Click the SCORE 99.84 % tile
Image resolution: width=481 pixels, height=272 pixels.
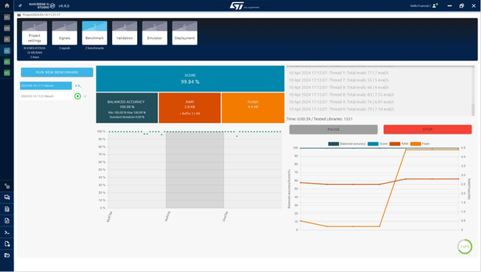pyautogui.click(x=190, y=79)
